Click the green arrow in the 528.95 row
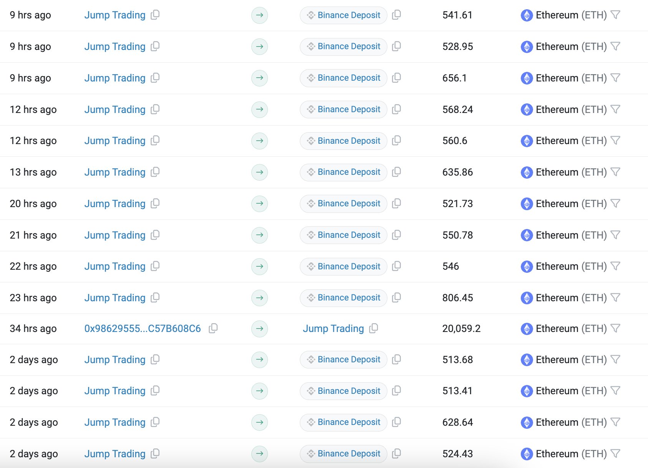The image size is (648, 468). pos(259,47)
